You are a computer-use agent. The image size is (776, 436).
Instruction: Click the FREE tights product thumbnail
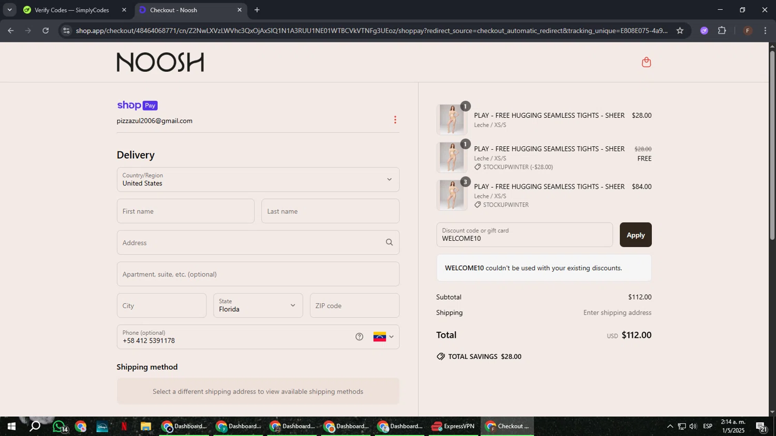452,157
